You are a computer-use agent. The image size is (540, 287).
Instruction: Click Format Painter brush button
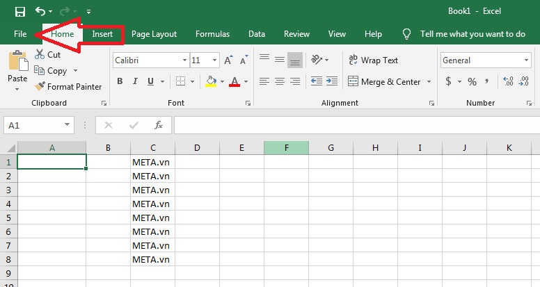pos(67,87)
